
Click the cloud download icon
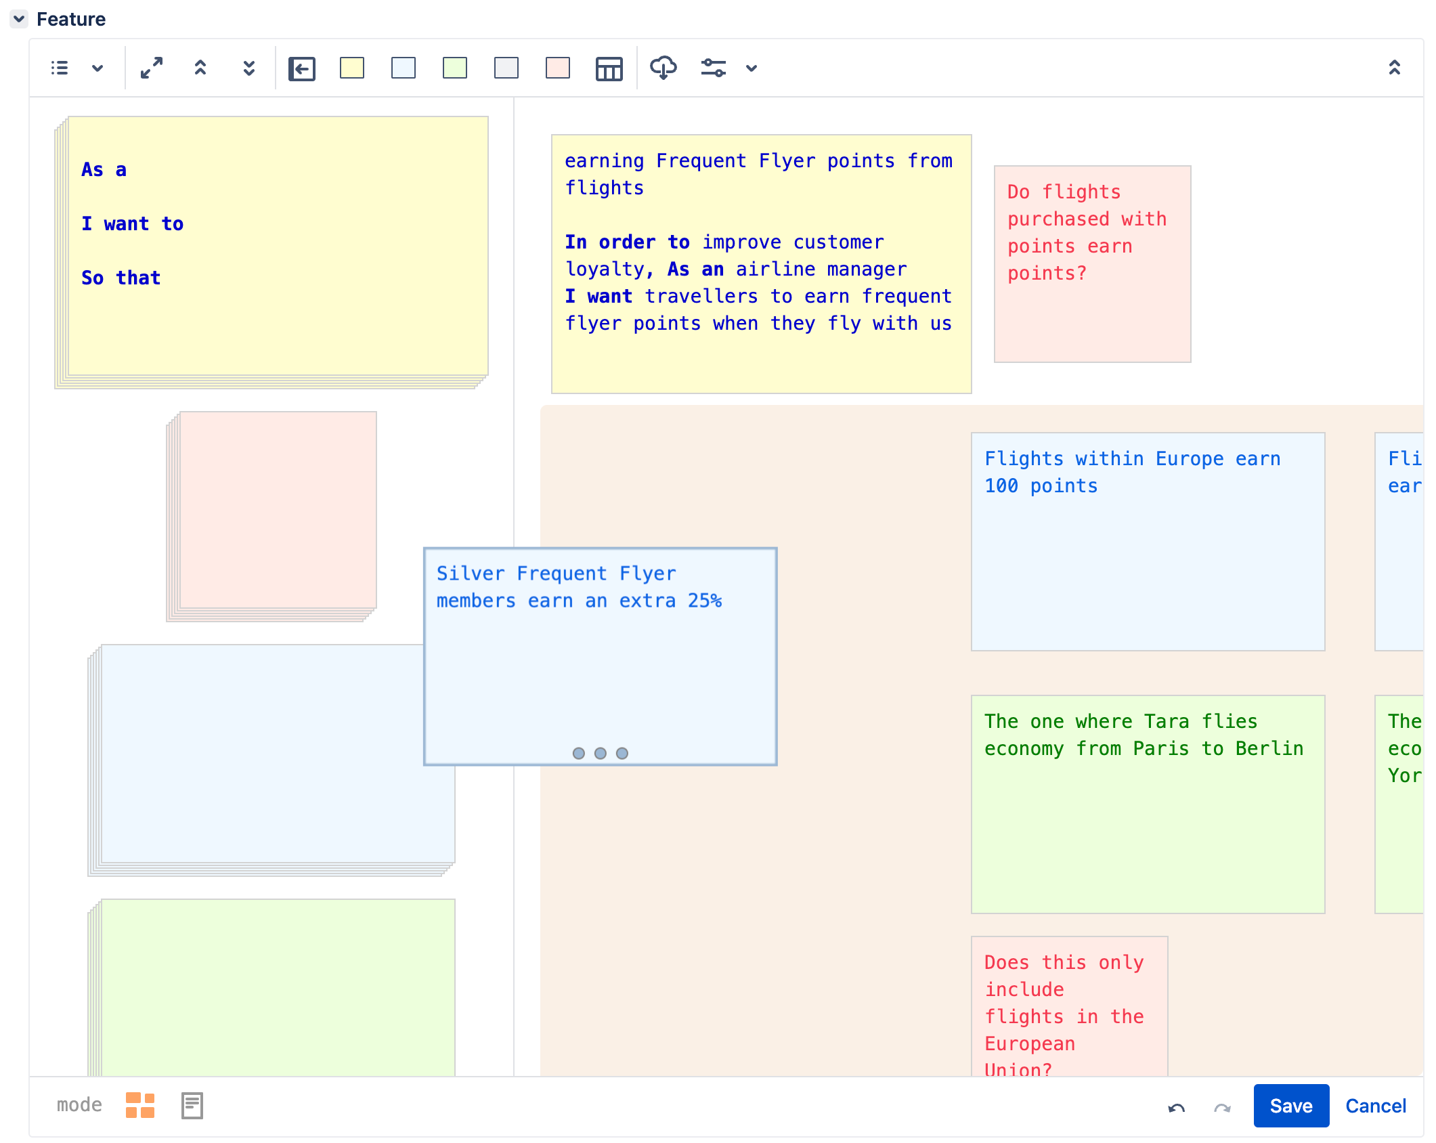(663, 68)
